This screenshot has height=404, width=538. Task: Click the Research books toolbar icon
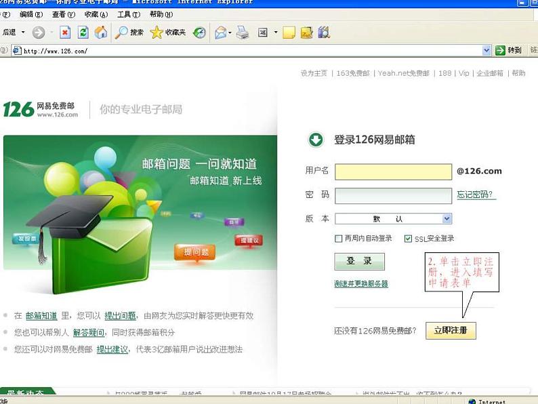click(x=324, y=33)
